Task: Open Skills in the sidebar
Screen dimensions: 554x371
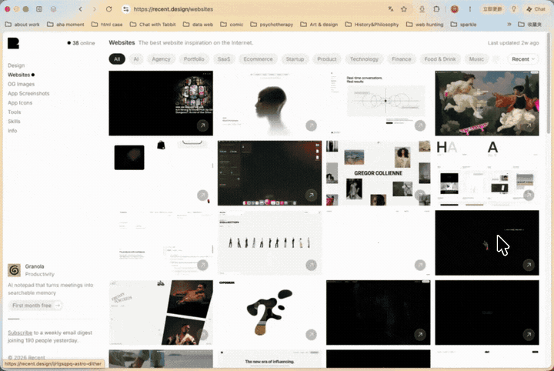Action: [x=14, y=121]
